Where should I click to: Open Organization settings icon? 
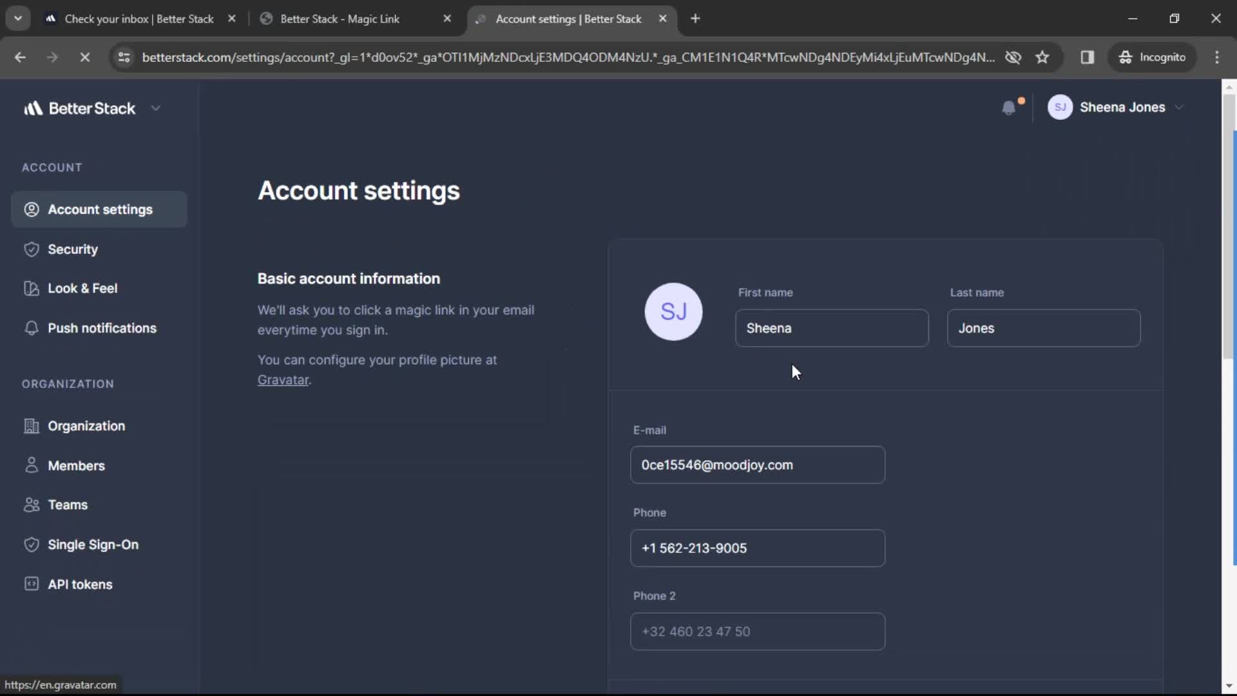(x=30, y=425)
